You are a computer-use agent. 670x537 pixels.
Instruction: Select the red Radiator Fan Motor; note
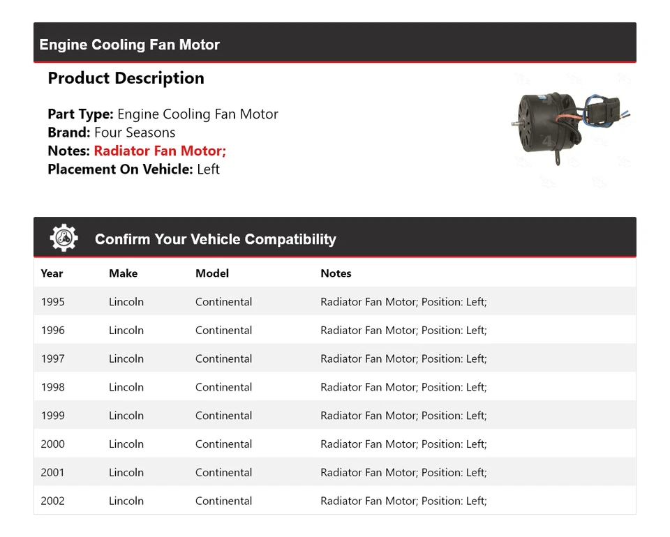[x=160, y=151]
